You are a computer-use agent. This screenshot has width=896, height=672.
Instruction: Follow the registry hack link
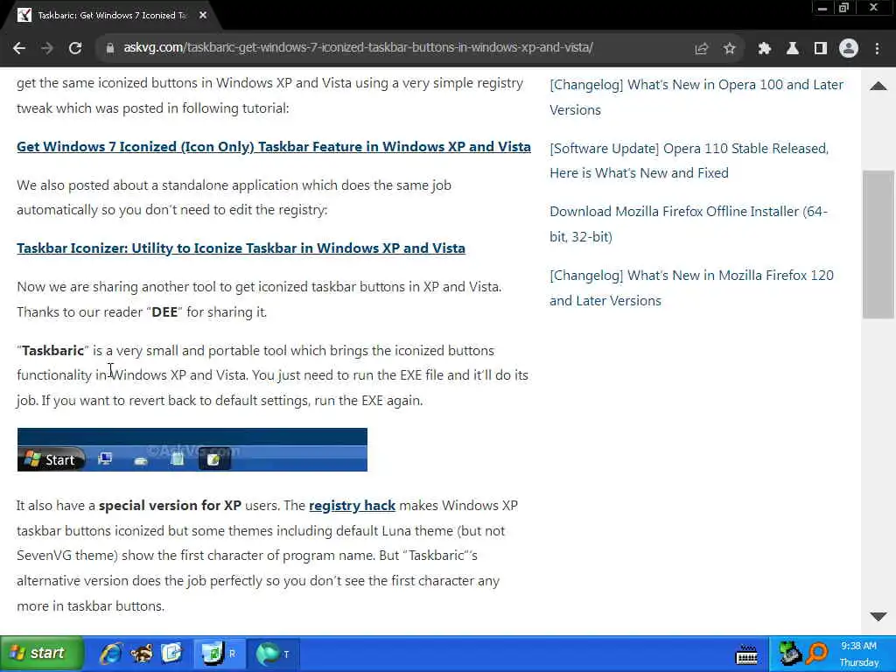352,506
